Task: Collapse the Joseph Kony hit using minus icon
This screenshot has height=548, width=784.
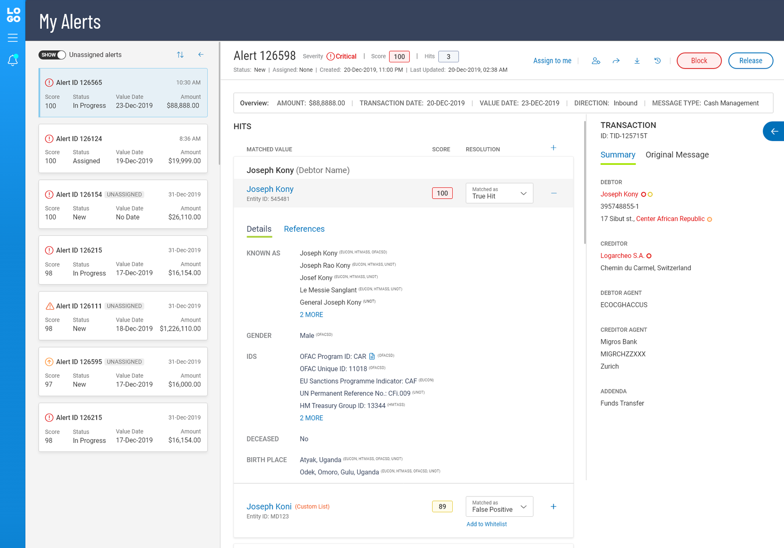Action: coord(553,193)
